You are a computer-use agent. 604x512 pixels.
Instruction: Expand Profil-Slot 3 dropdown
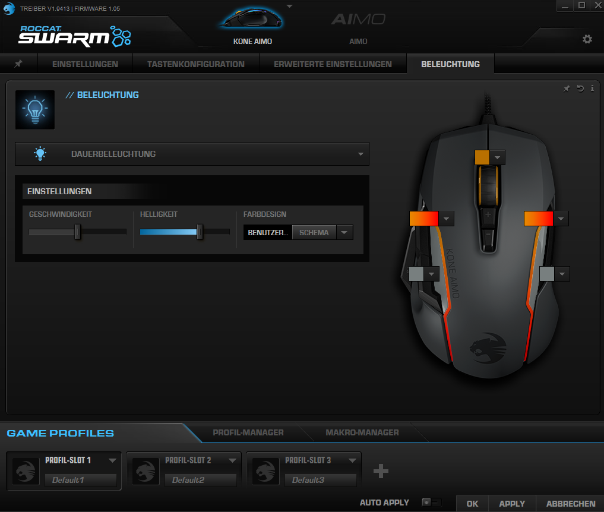(352, 460)
